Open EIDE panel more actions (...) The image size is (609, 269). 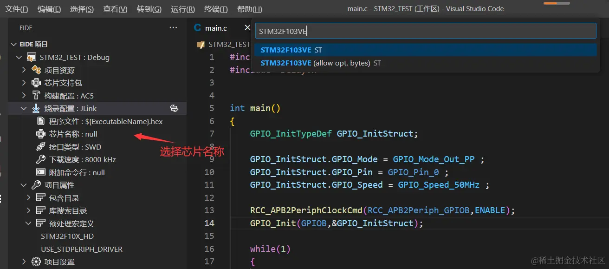click(x=173, y=28)
